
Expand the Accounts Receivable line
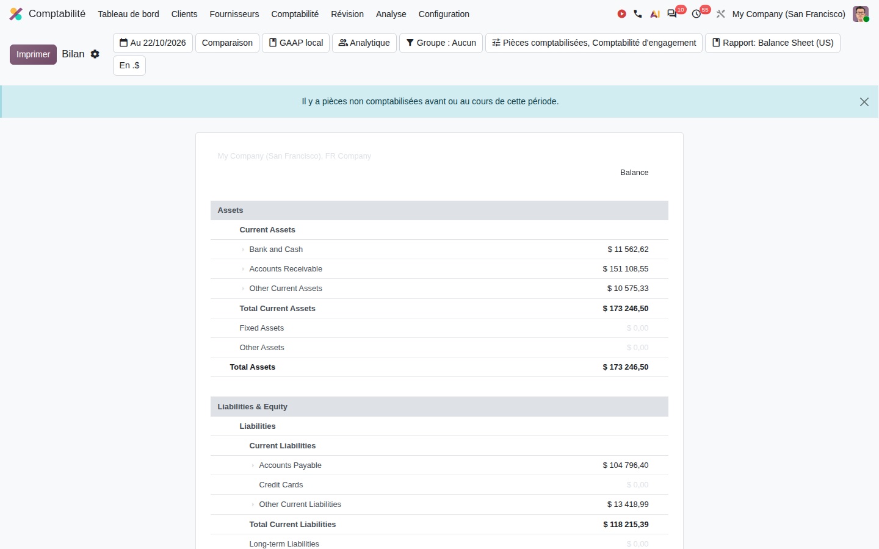(x=243, y=269)
